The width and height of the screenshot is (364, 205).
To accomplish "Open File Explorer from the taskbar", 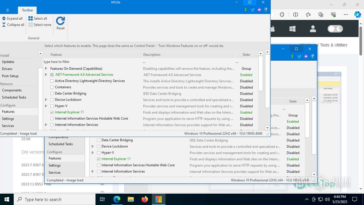I will coord(131,199).
